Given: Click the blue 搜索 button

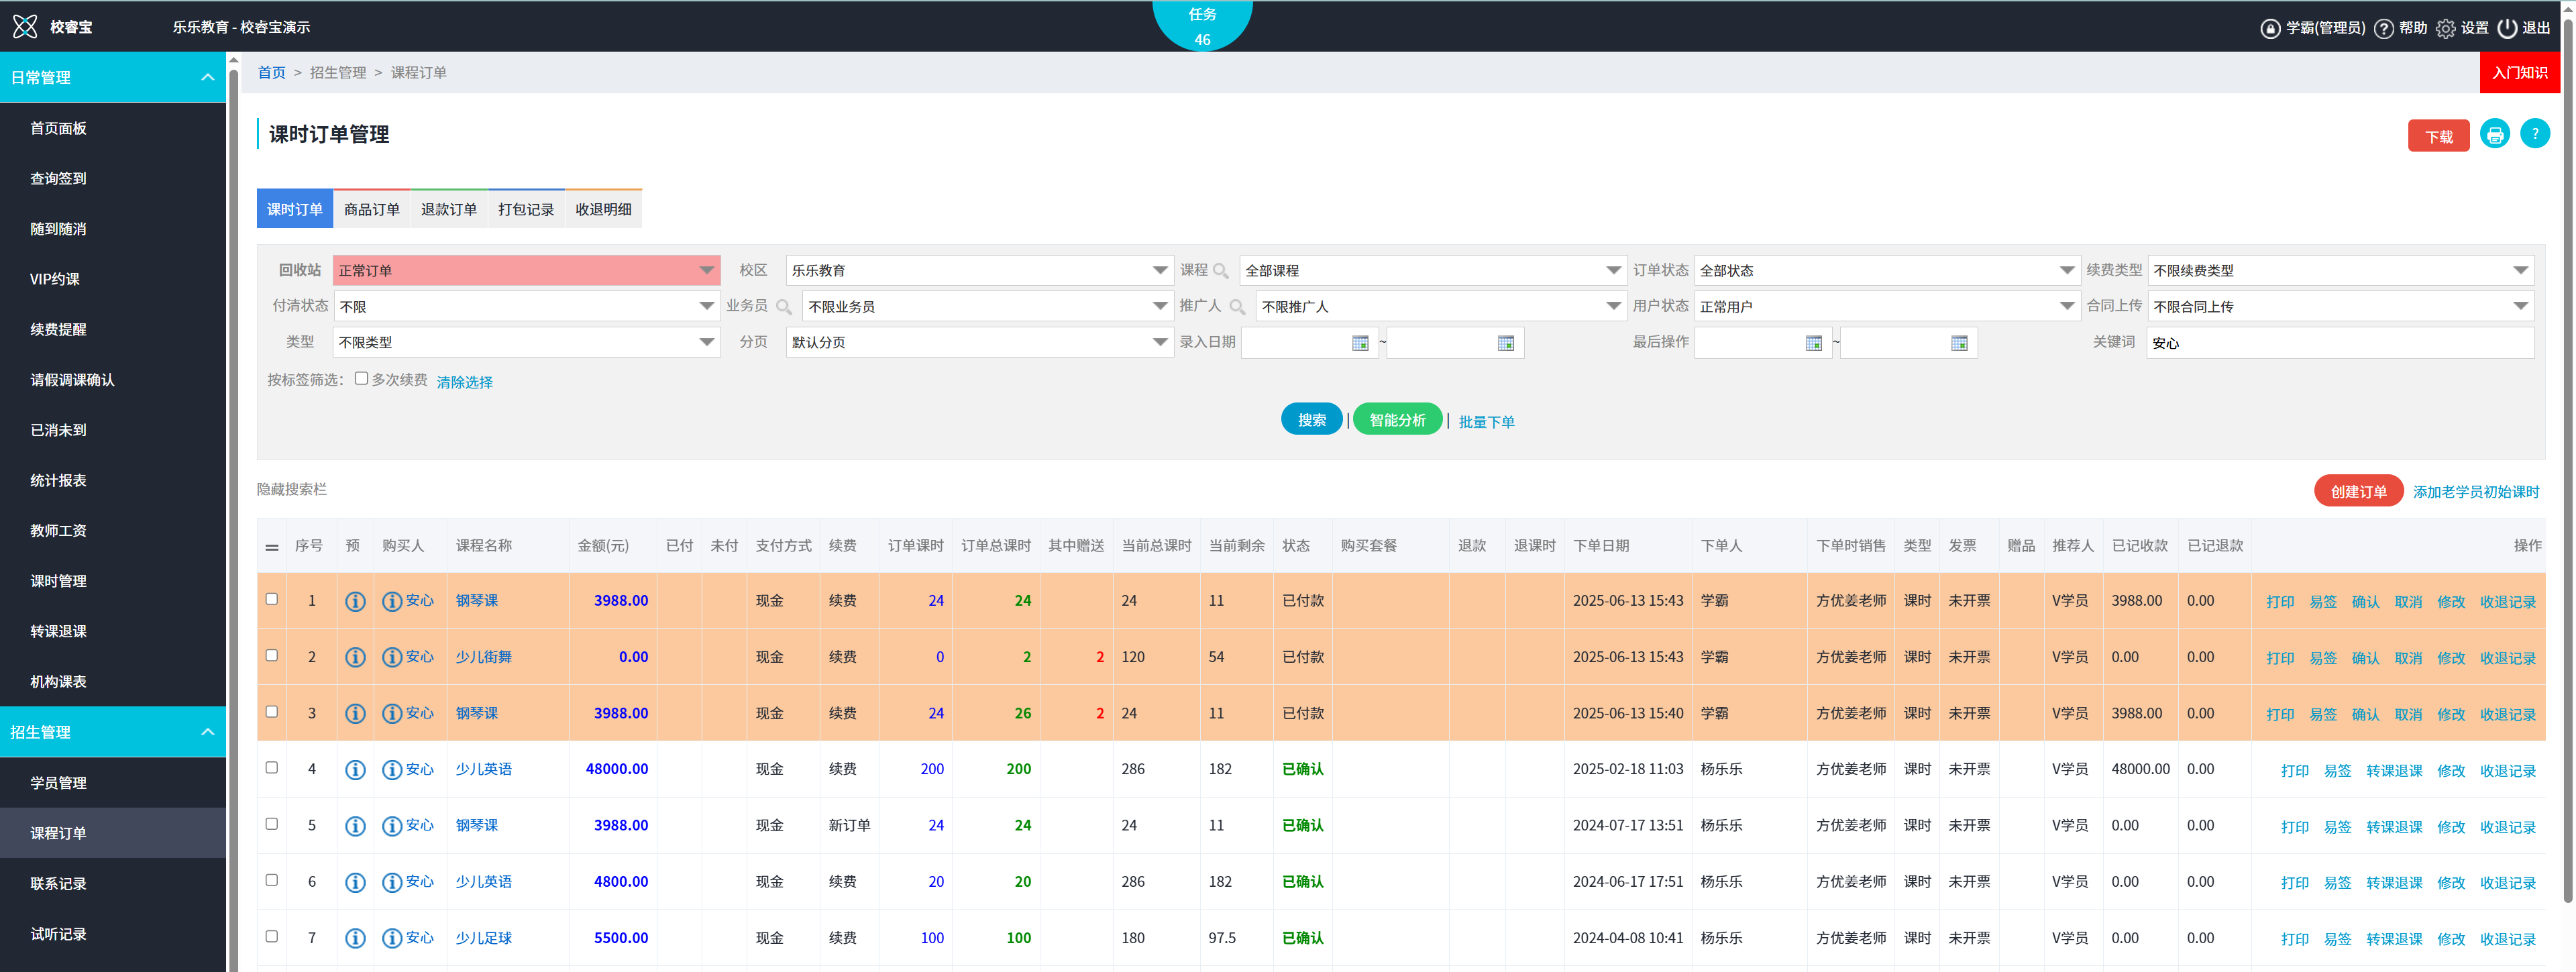Looking at the screenshot, I should coord(1311,420).
